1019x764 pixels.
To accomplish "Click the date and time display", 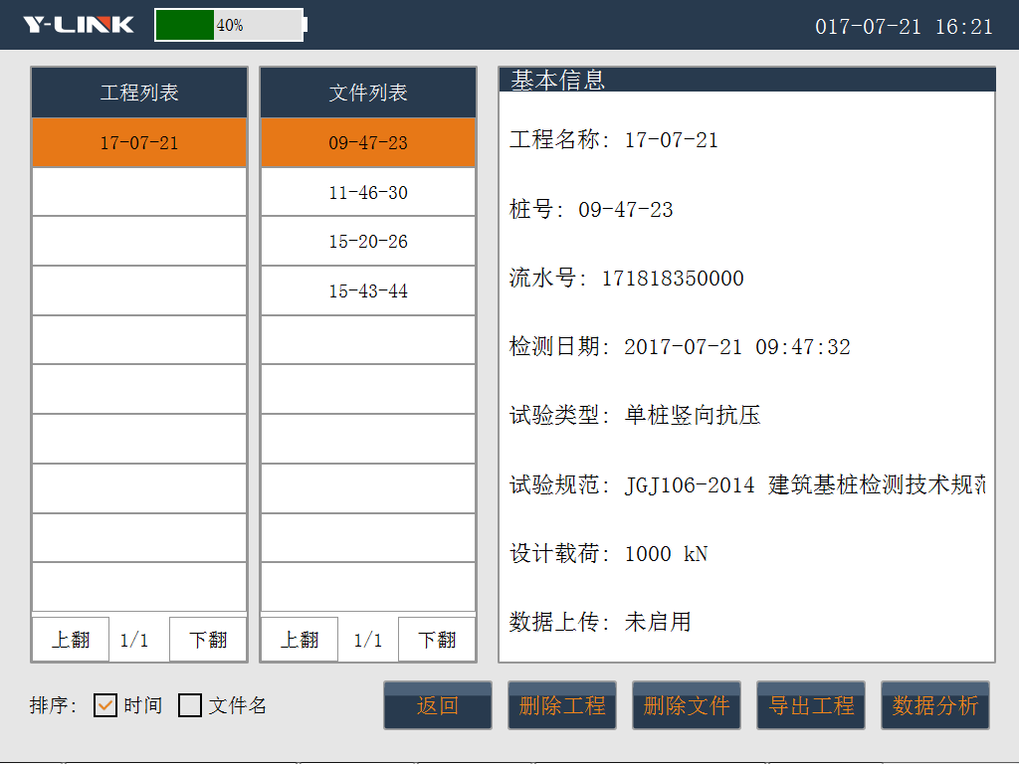I will (x=904, y=27).
